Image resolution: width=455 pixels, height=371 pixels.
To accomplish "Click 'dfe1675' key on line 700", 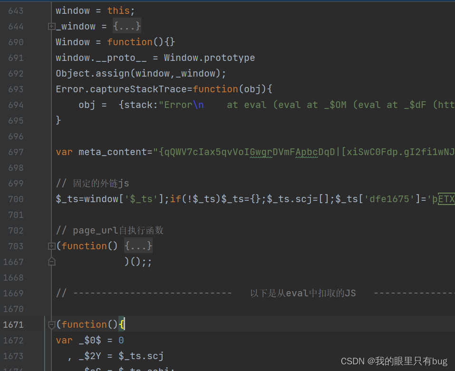I will pyautogui.click(x=389, y=199).
